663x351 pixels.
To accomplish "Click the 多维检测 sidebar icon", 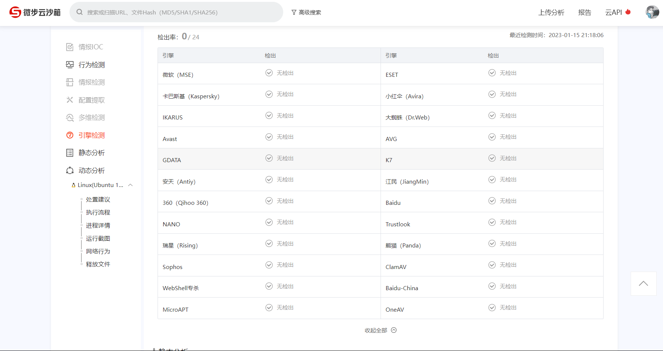I will click(70, 118).
